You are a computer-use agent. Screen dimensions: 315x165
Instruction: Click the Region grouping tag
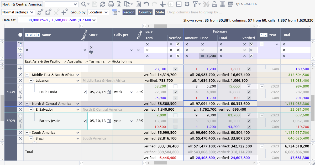coord(129,12)
